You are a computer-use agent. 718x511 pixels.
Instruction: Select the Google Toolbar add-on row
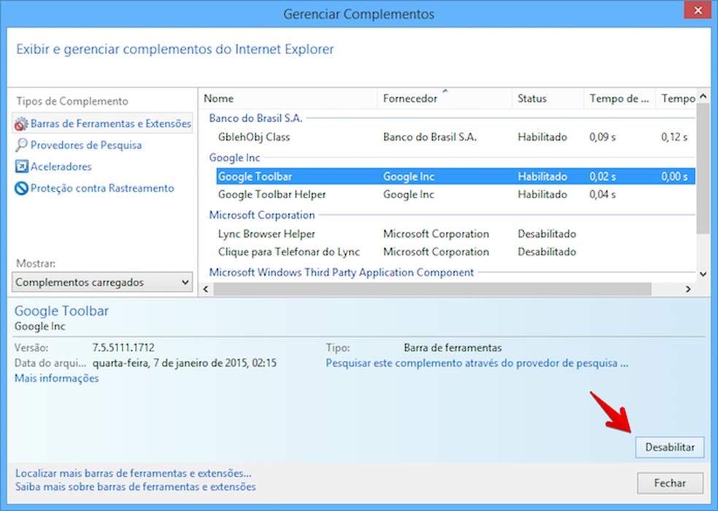click(455, 176)
